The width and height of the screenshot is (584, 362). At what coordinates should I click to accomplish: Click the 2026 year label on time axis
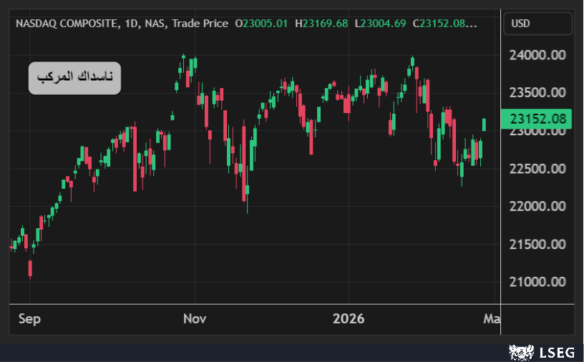pyautogui.click(x=349, y=318)
